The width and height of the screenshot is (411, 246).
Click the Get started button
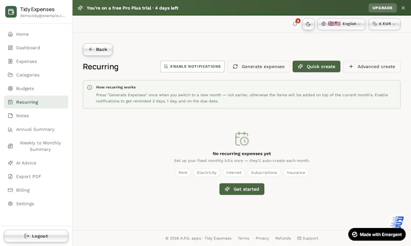point(241,189)
